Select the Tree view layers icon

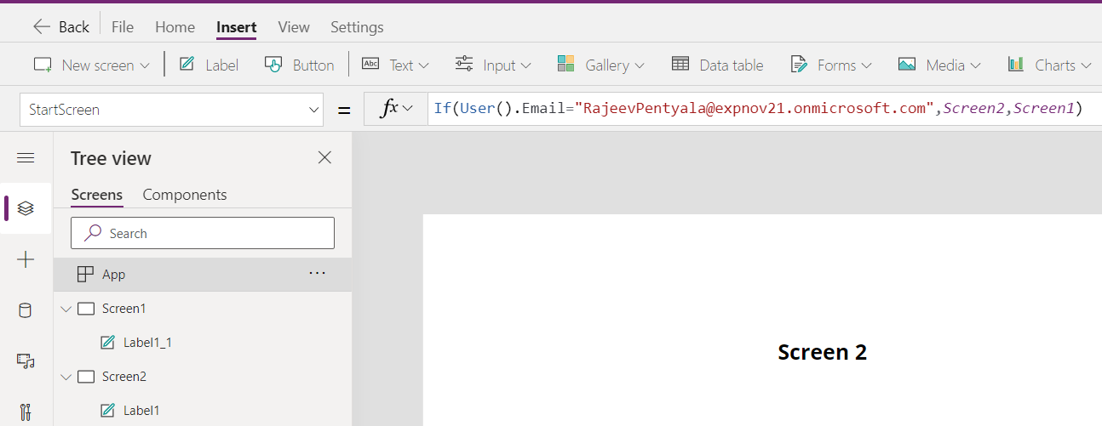coord(26,208)
